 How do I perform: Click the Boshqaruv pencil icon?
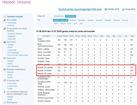[x=5, y=102]
